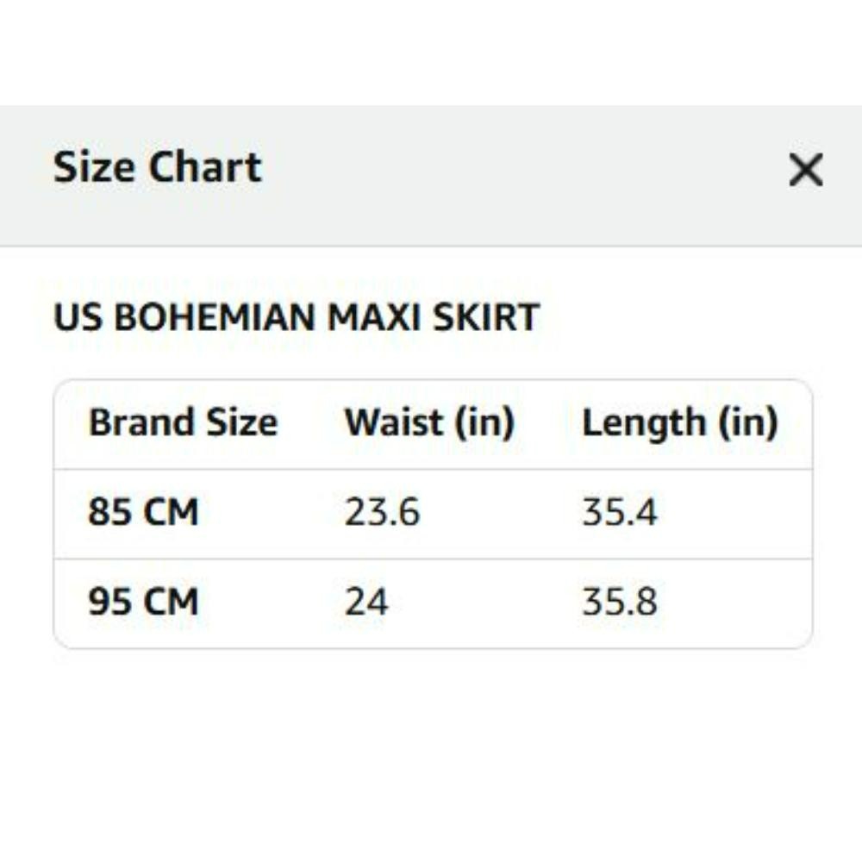862x862 pixels.
Task: Select the 85 CM size row
Action: click(434, 514)
